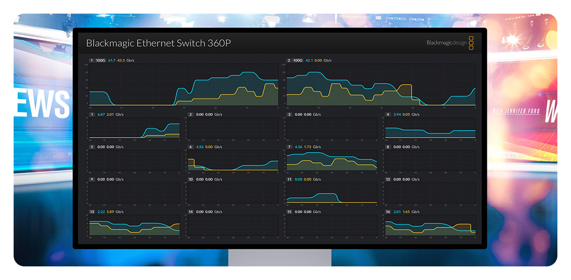Select the port 14 number badge
The width and height of the screenshot is (571, 280).
(x=191, y=211)
